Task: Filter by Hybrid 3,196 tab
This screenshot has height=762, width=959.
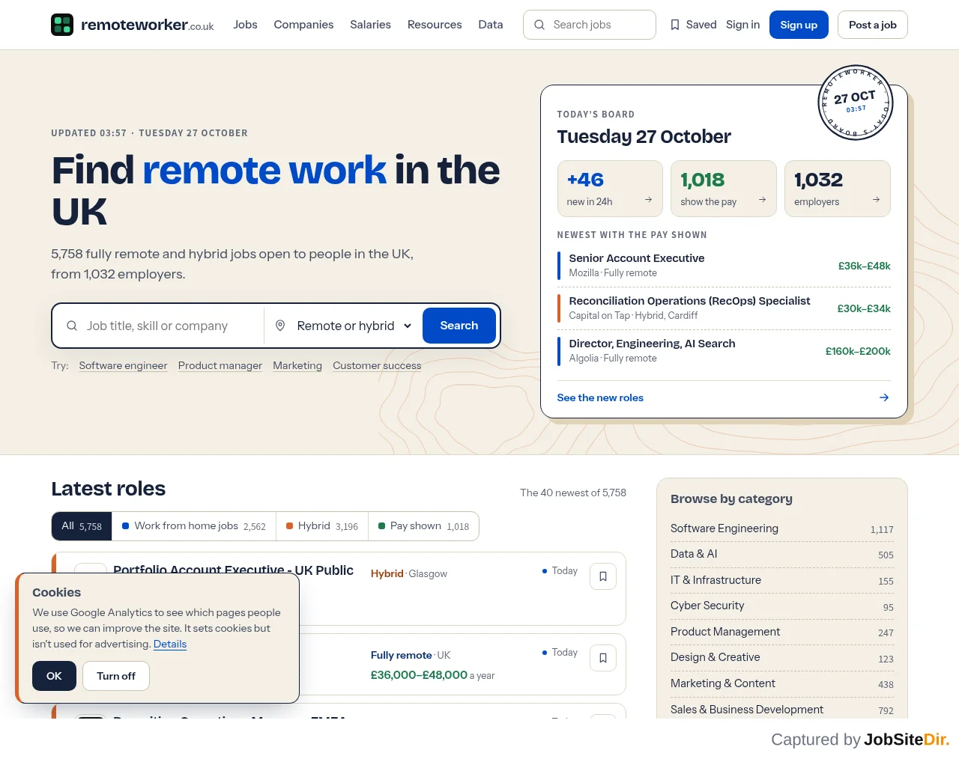Action: (x=322, y=526)
